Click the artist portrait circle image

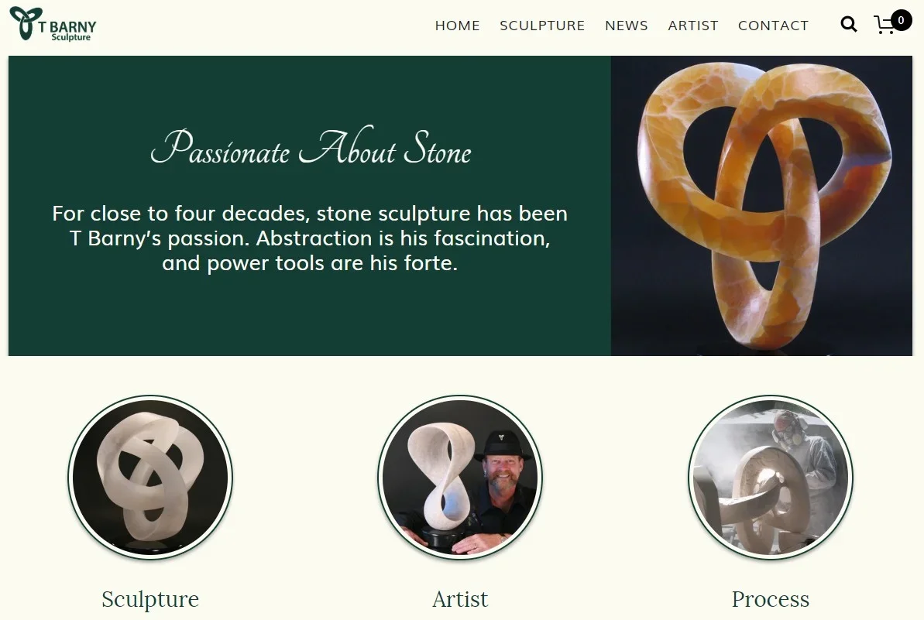460,477
